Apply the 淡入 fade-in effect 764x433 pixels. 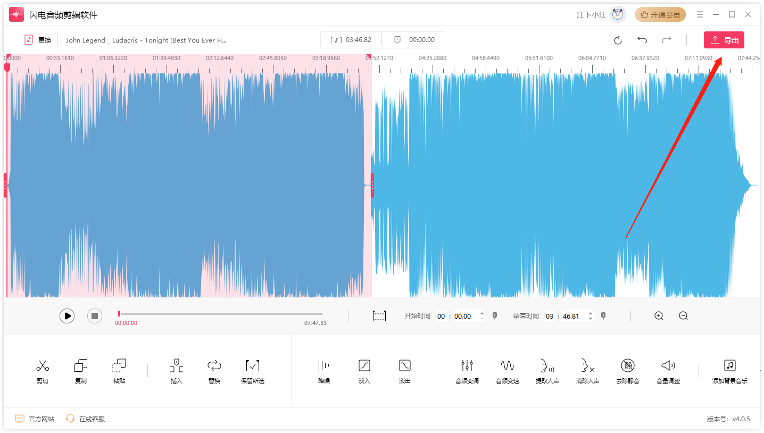pos(364,371)
